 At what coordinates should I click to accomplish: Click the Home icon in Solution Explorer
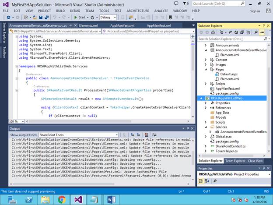pyautogui.click(x=213, y=32)
